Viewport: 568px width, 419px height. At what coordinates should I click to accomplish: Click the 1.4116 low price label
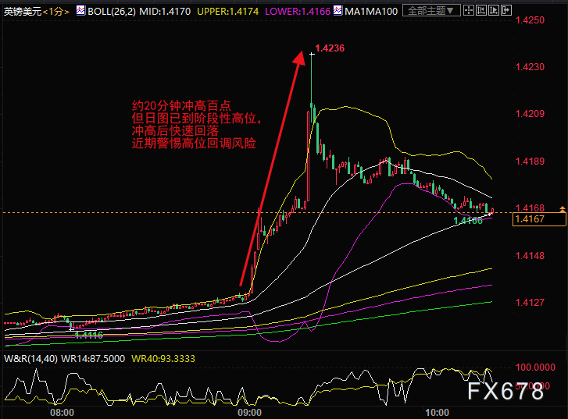pyautogui.click(x=89, y=335)
